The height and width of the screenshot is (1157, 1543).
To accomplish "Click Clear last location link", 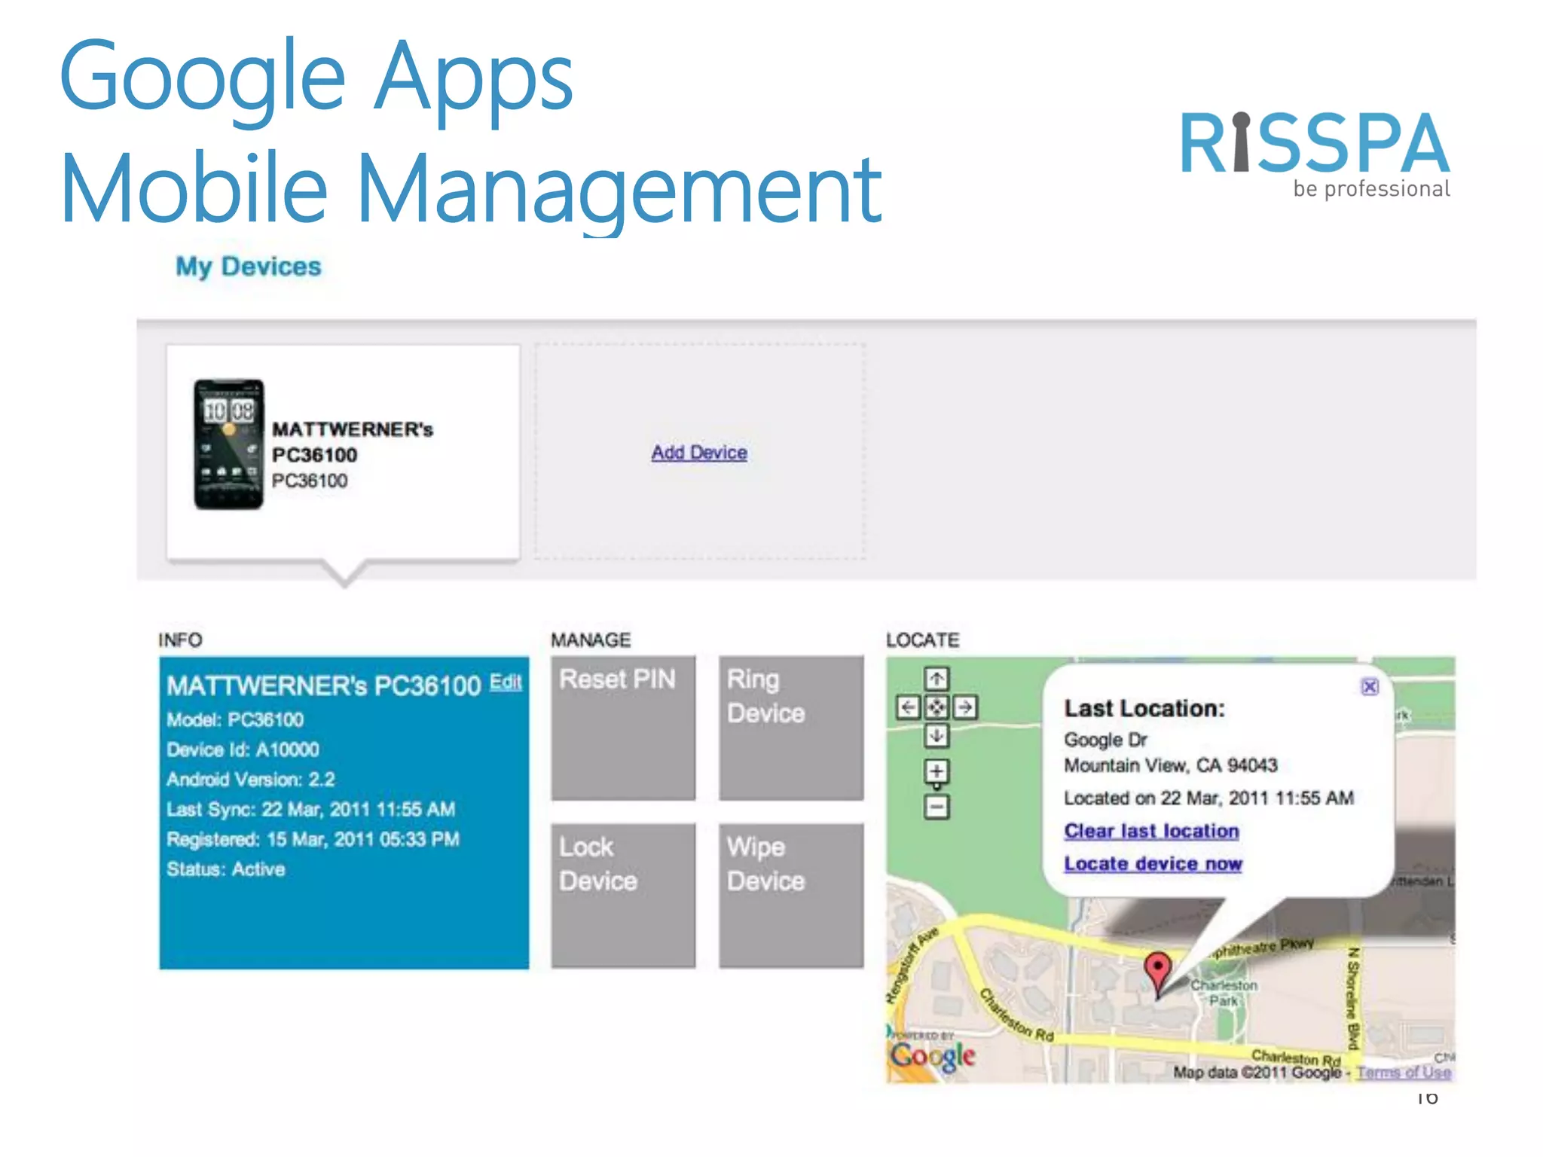I will [1151, 831].
